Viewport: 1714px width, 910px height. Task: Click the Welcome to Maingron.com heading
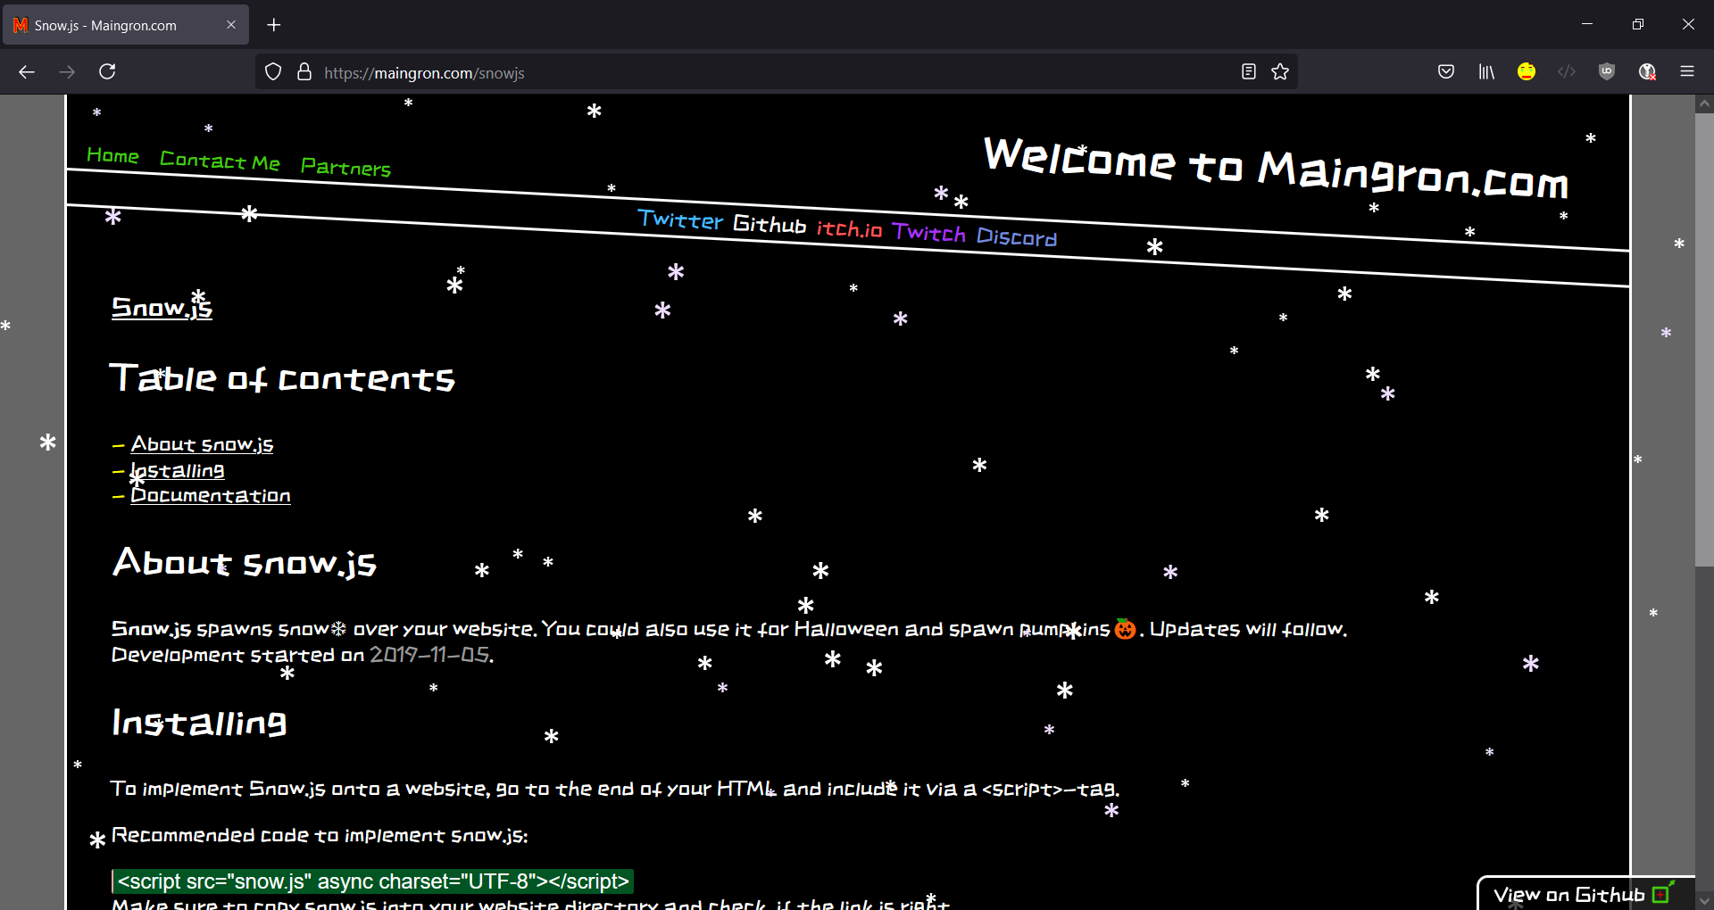(1276, 168)
